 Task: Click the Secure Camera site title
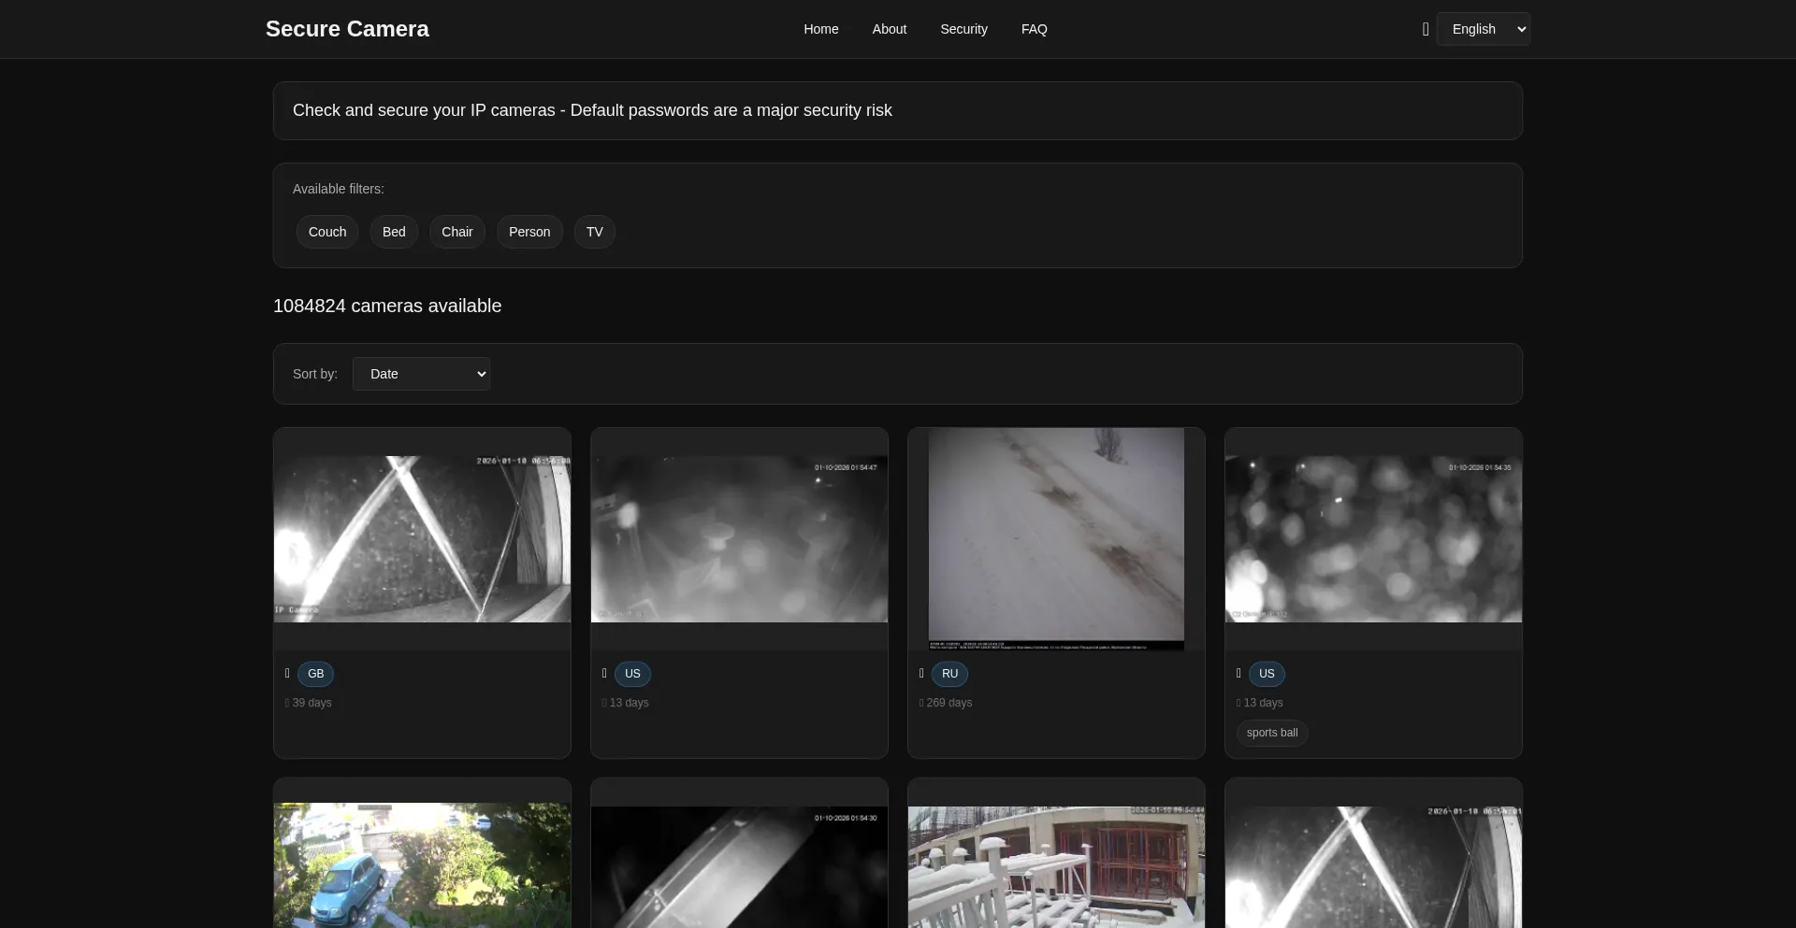click(x=347, y=29)
